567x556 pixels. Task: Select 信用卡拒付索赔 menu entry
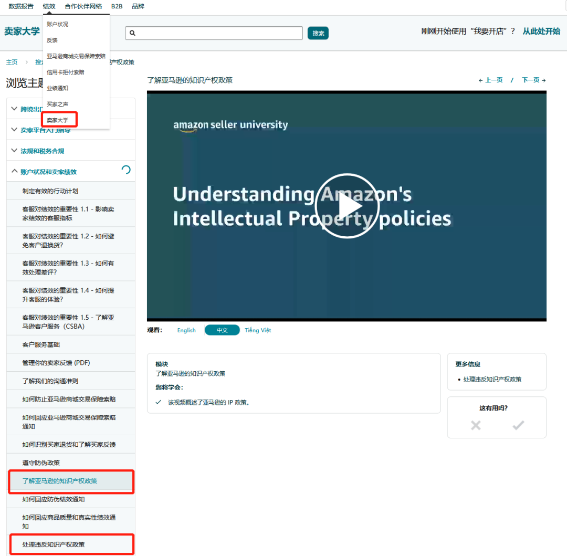coord(65,72)
